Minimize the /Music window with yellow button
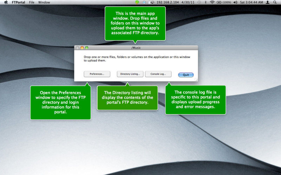Image resolution: width=281 pixels, height=175 pixels. click(82, 48)
